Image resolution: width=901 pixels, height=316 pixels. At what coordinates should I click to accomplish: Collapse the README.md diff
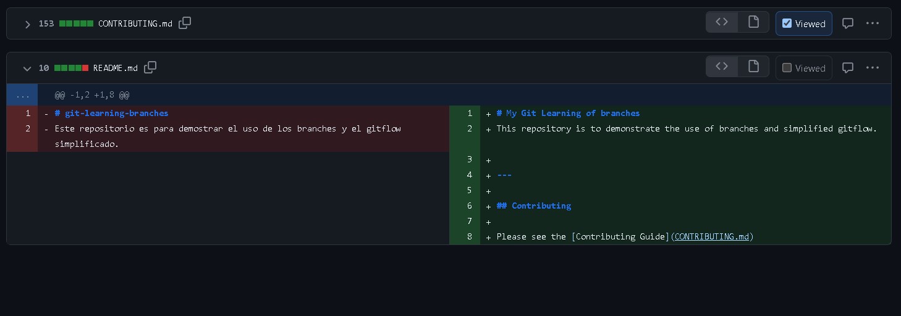tap(27, 69)
